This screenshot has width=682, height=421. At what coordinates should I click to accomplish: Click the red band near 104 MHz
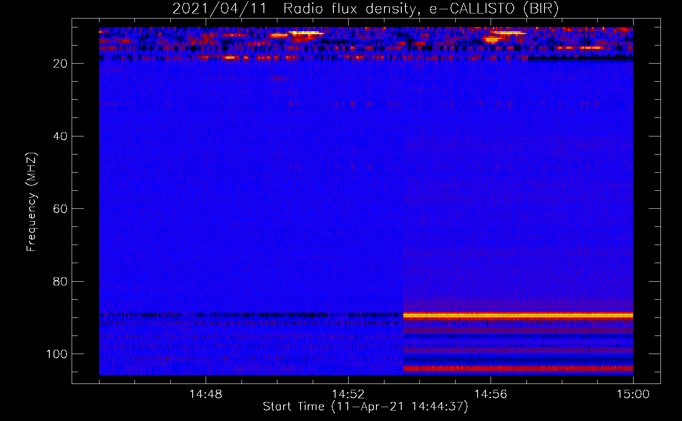(518, 368)
